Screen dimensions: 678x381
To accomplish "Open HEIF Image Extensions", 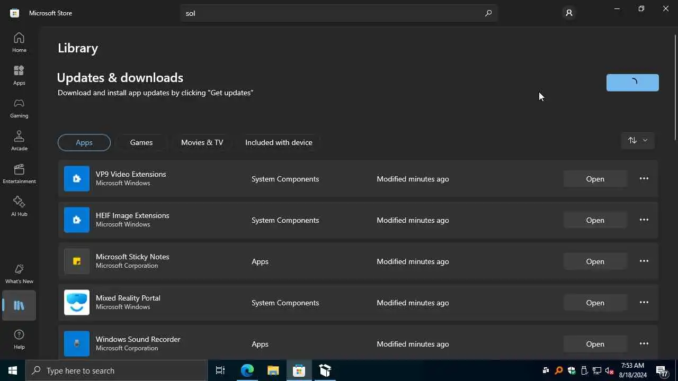I will 595,220.
